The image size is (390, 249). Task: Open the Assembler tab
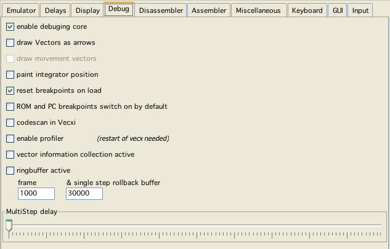[x=208, y=10]
